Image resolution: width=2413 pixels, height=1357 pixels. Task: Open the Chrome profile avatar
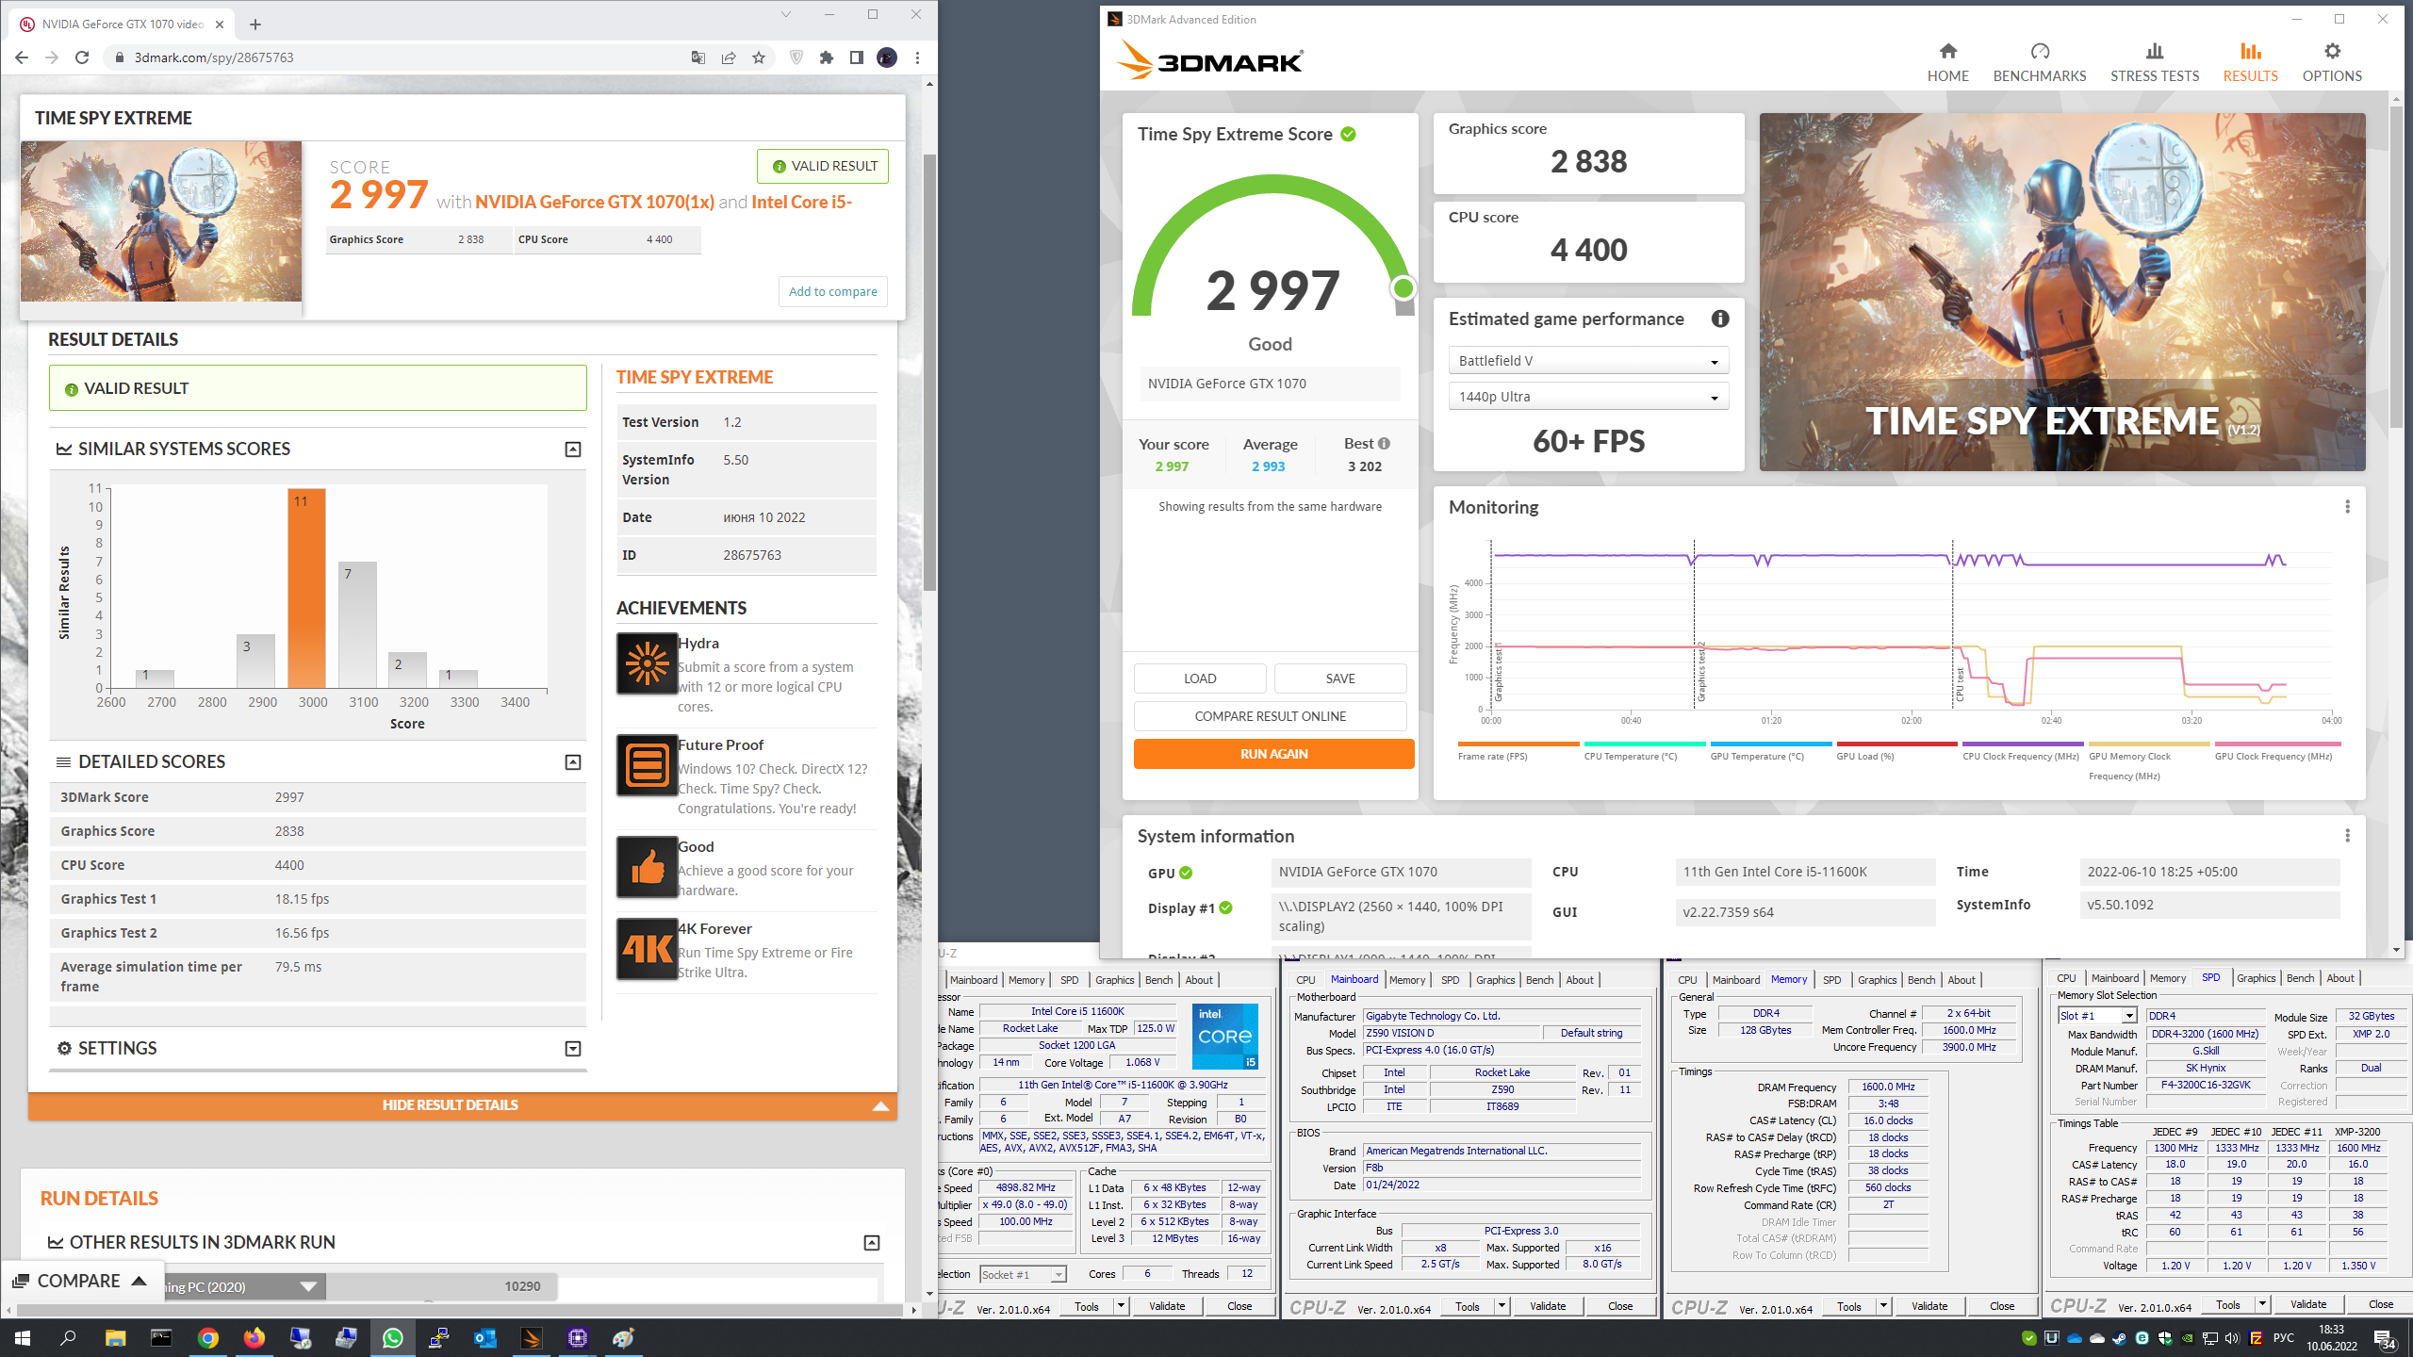point(887,57)
